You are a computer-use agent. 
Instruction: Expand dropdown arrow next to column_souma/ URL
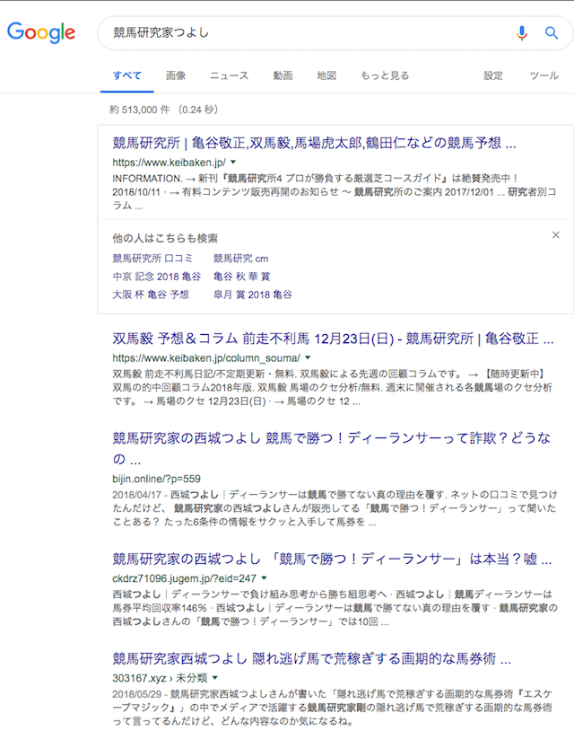(x=308, y=358)
